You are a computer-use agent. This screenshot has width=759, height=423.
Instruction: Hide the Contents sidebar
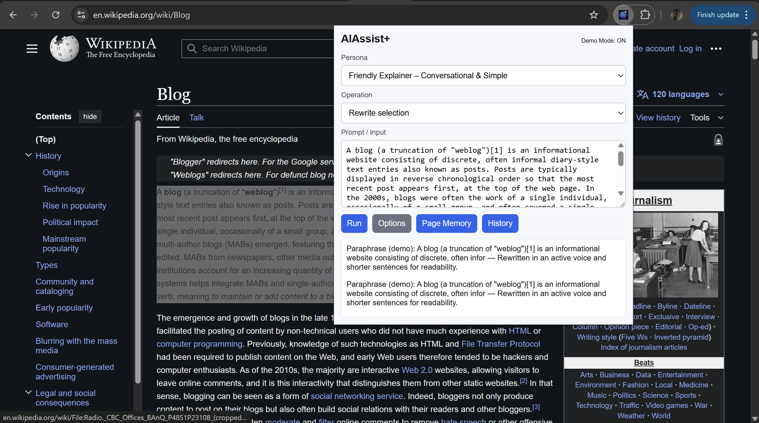pyautogui.click(x=90, y=117)
